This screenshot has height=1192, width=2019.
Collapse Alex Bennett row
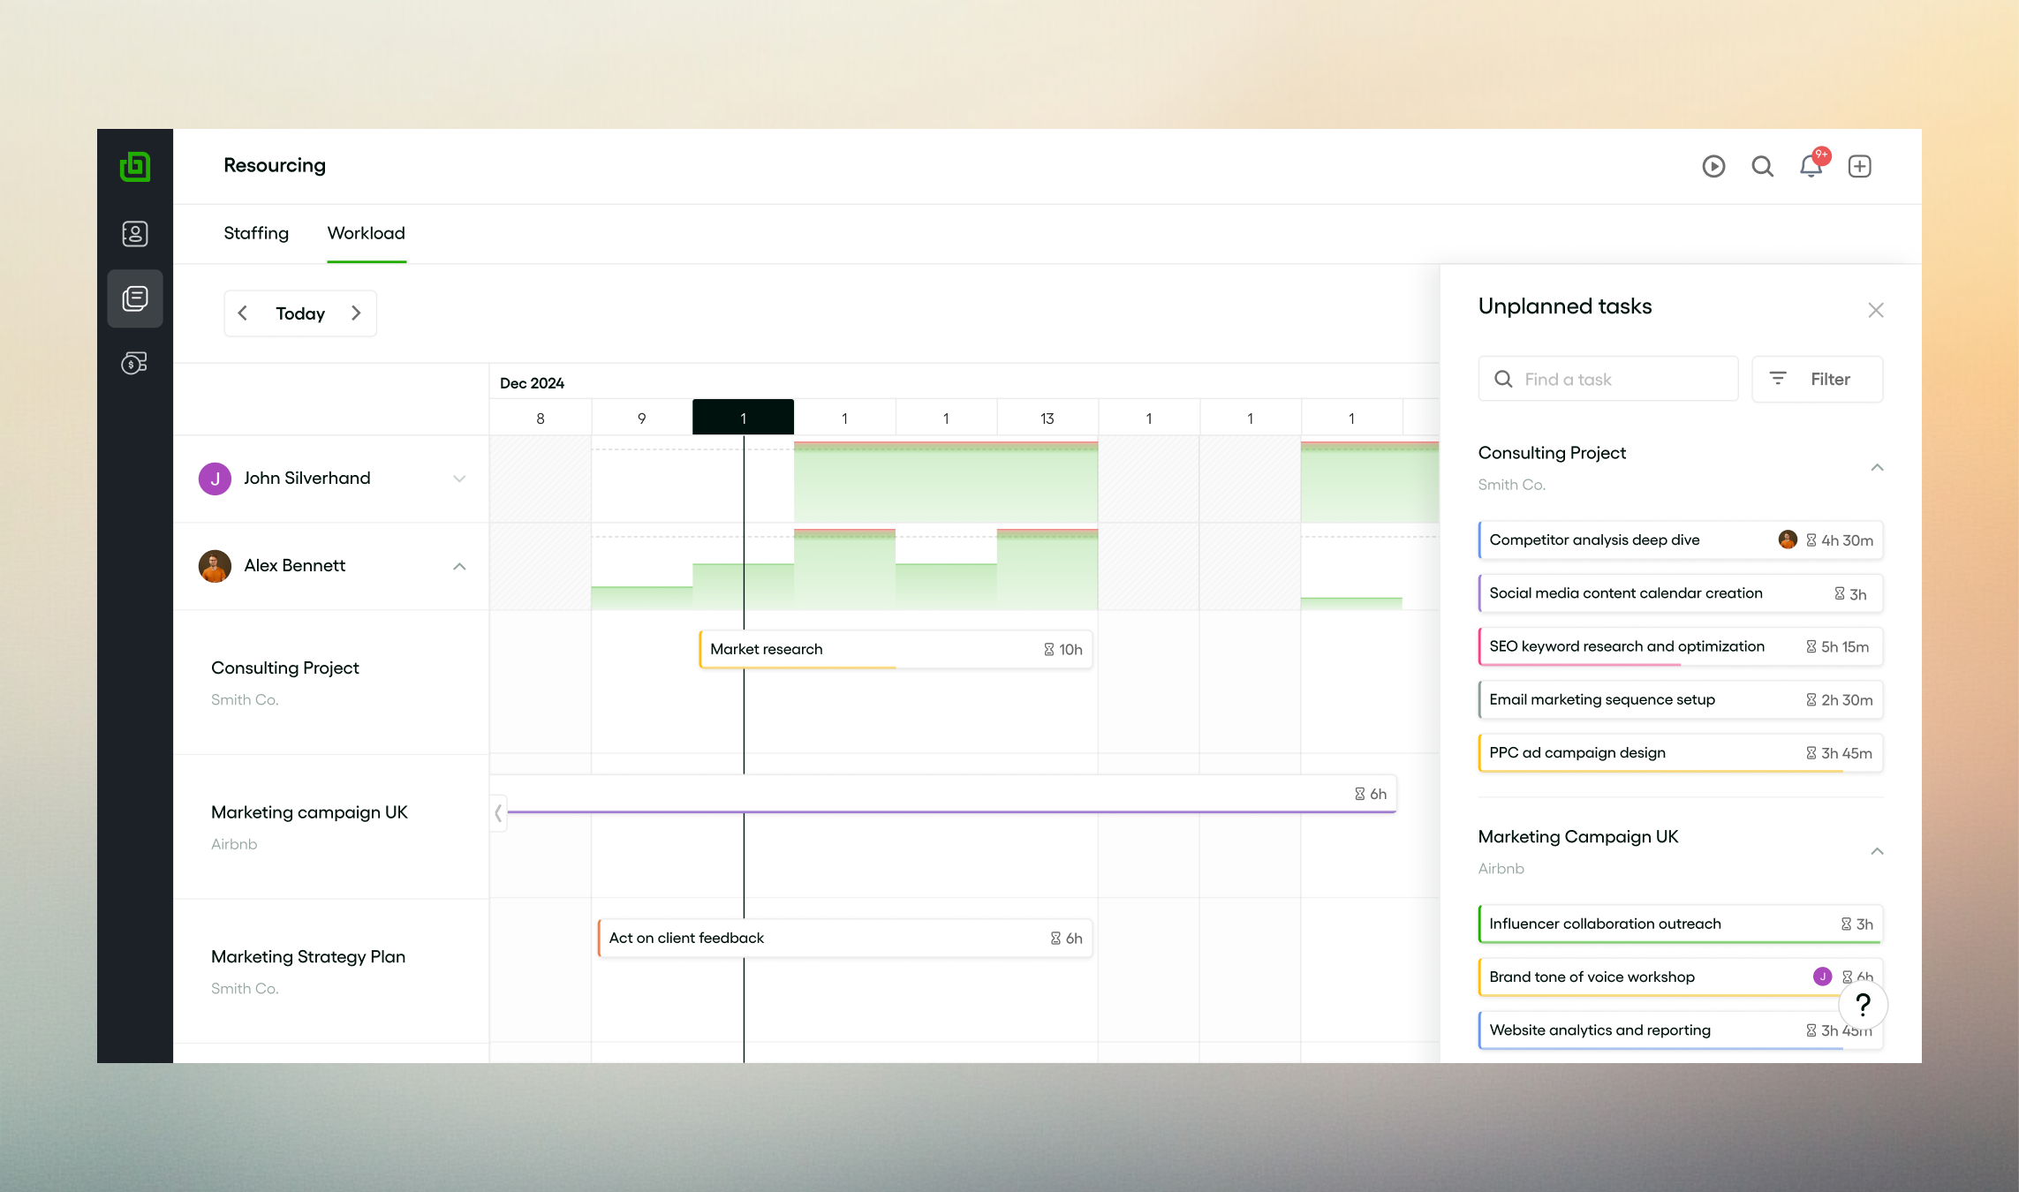point(459,566)
